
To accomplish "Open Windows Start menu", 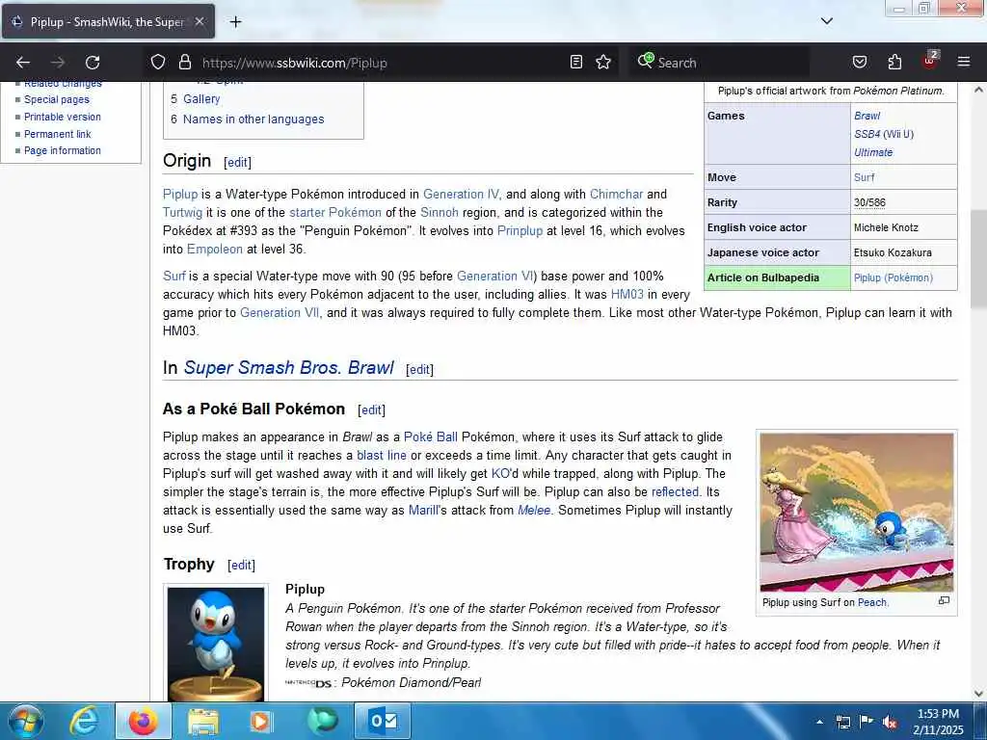I will (26, 721).
